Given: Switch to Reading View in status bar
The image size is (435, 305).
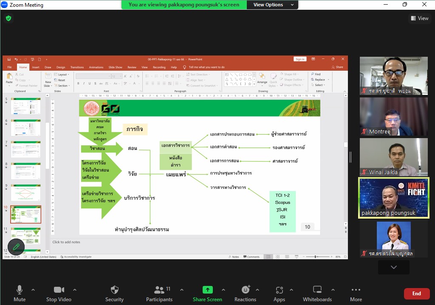Looking at the screenshot, I should tap(287, 257).
